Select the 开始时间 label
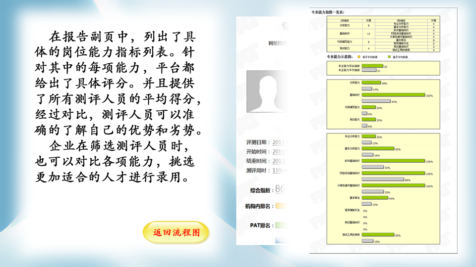This screenshot has width=476, height=267. tap(258, 151)
